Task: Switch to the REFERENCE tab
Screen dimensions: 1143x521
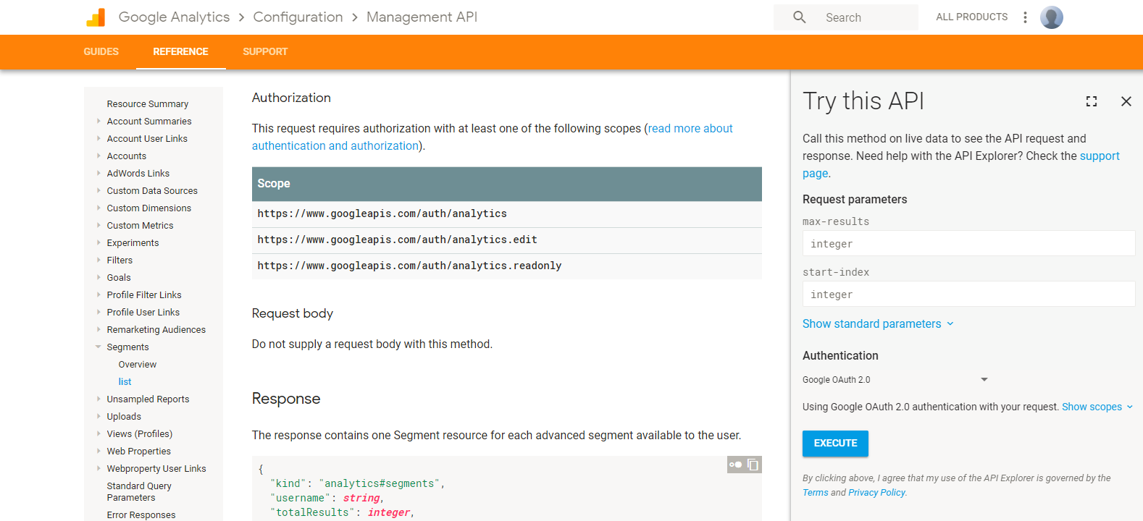Action: tap(180, 52)
